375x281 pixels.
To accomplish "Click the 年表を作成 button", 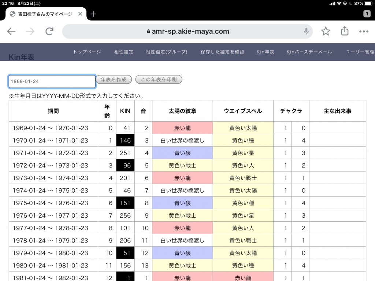I will tap(114, 80).
